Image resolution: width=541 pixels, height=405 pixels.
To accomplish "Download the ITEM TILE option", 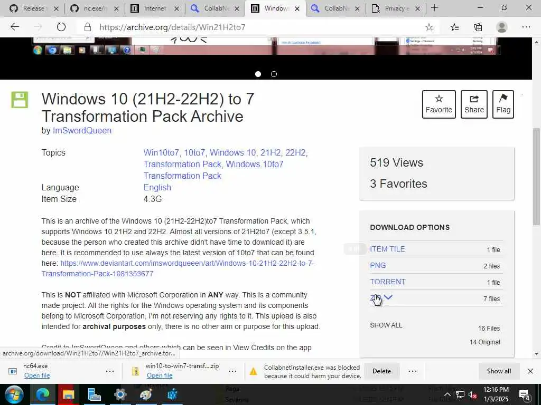I will tap(387, 249).
